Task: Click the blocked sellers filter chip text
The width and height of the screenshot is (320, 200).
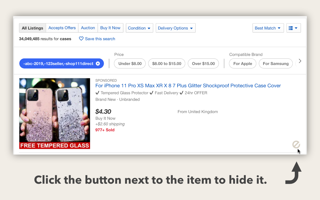Action: [58, 63]
